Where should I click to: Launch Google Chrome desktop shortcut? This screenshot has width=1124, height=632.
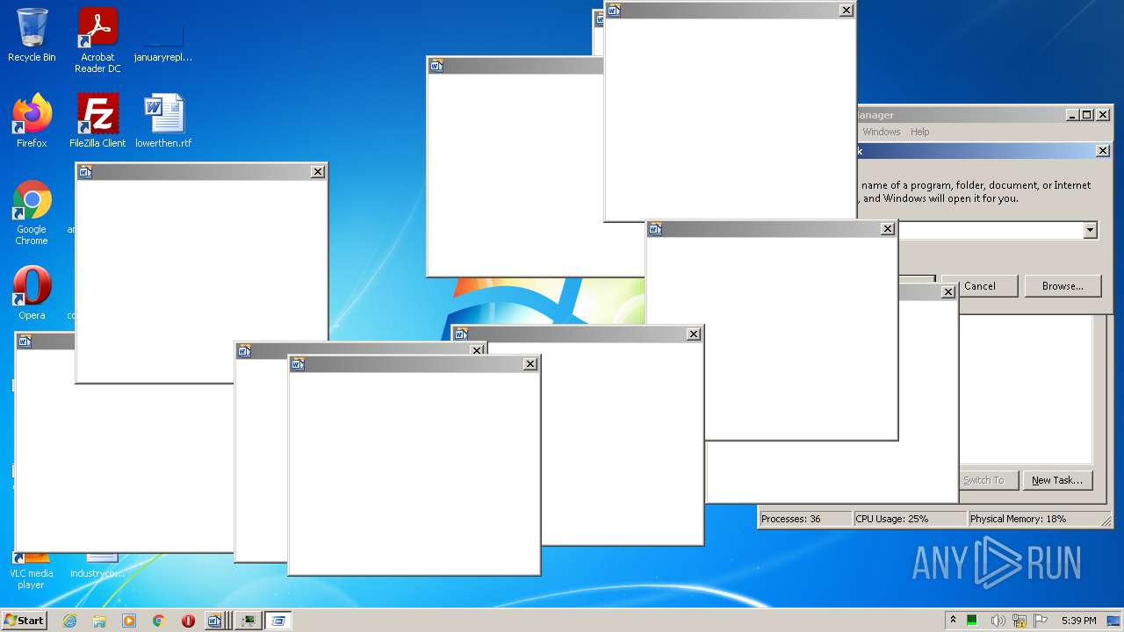click(x=32, y=212)
